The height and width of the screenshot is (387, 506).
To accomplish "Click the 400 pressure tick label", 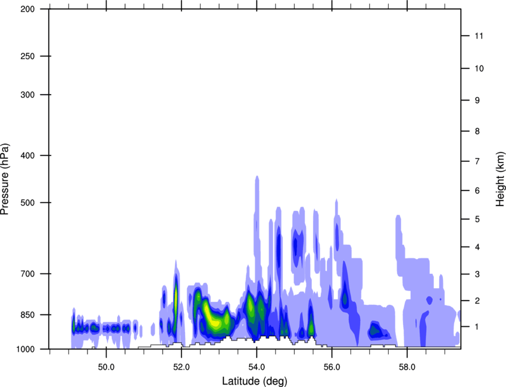I will point(27,155).
